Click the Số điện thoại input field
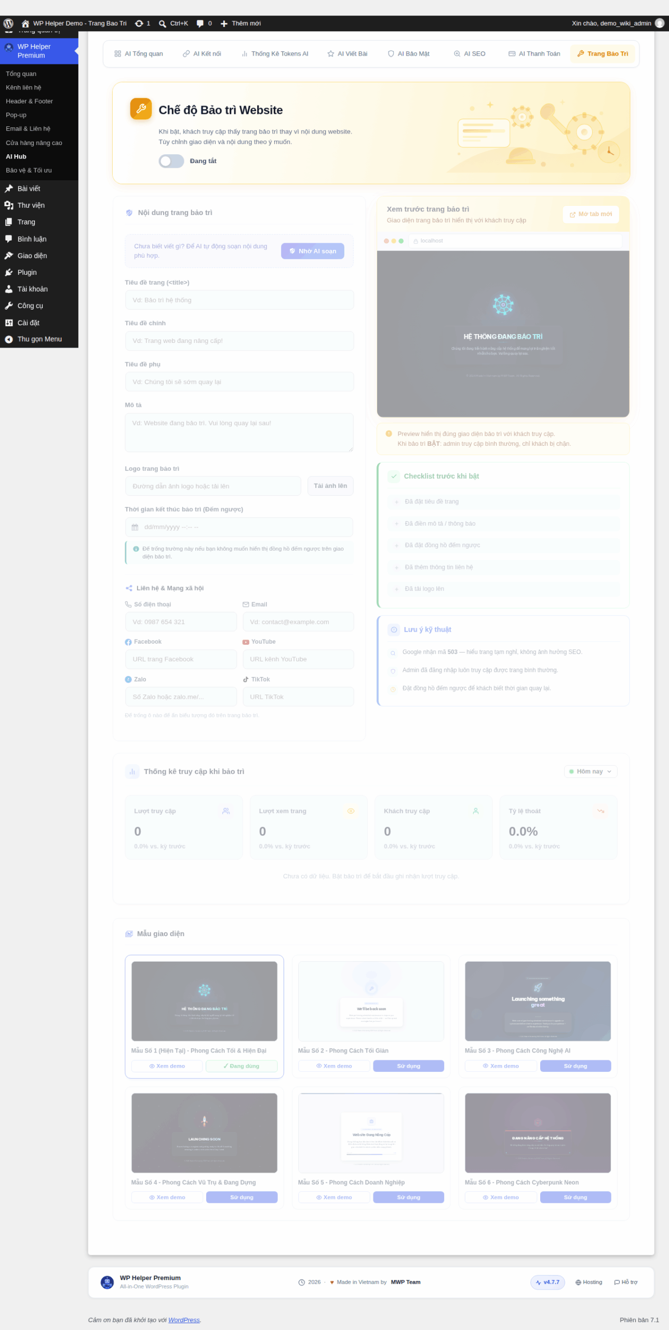Screen dimensions: 669x1330 [x=181, y=622]
